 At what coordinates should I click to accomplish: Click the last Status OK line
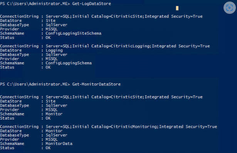(x=25, y=148)
